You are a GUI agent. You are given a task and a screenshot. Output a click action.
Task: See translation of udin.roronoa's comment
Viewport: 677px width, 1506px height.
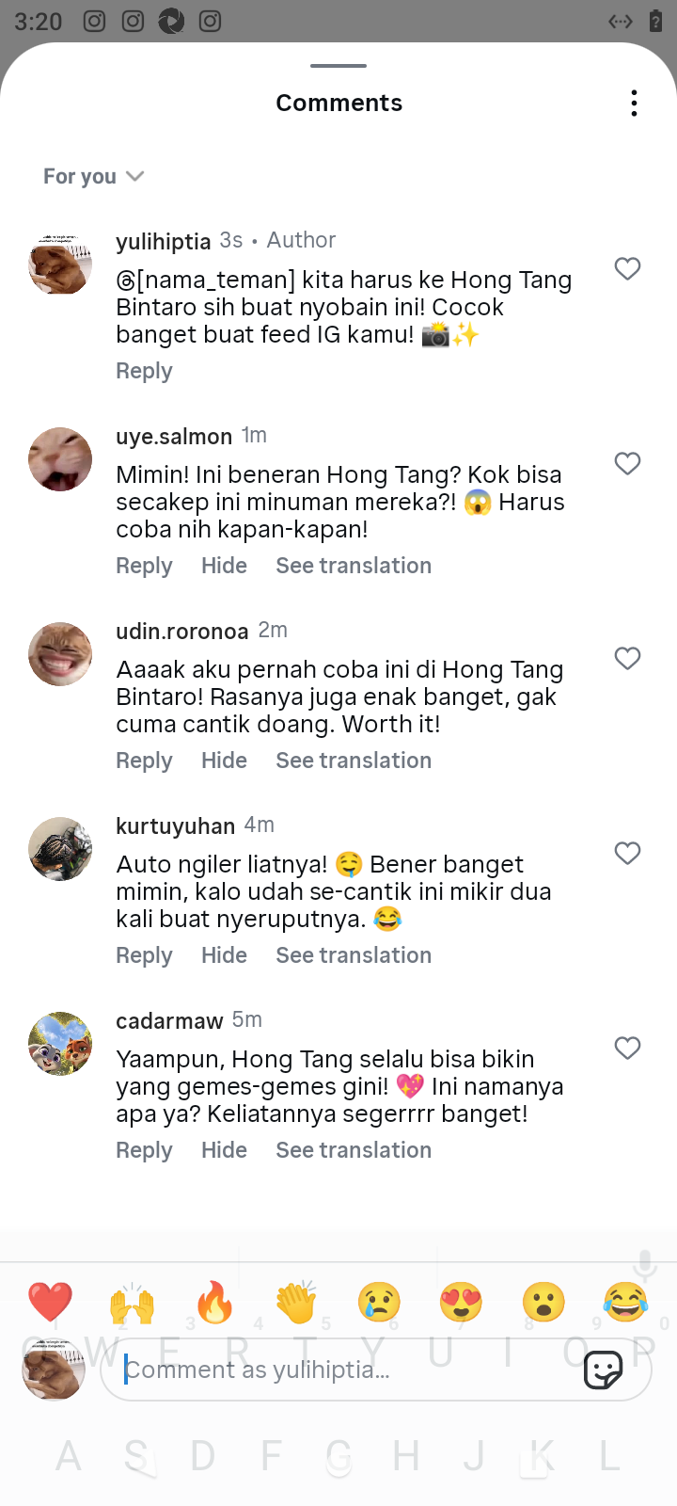(x=354, y=761)
